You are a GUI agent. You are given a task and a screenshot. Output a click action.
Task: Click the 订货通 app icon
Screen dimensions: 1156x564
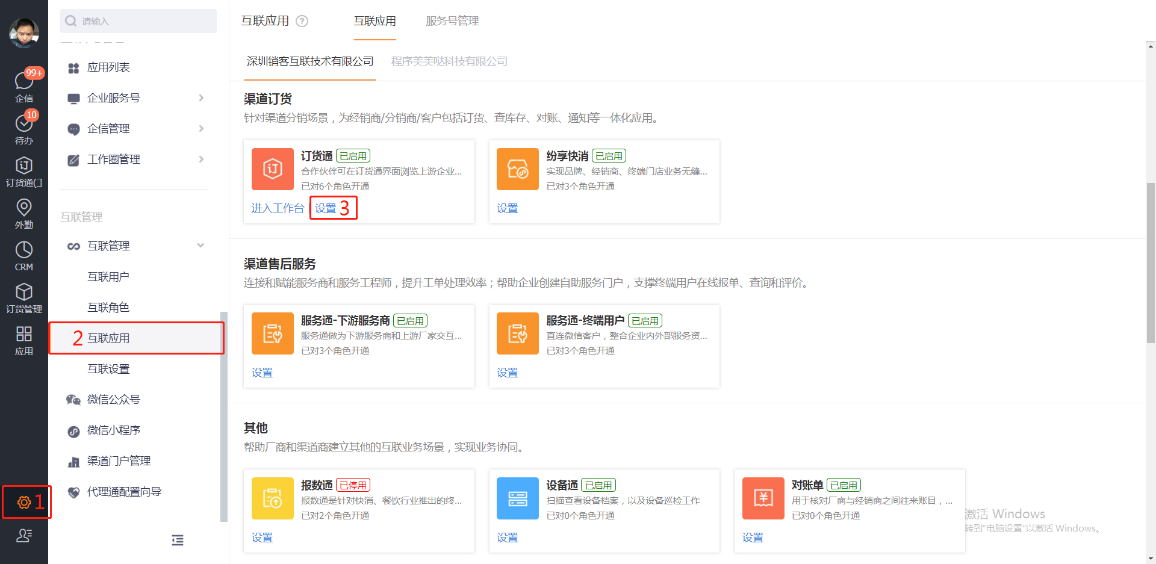click(273, 169)
